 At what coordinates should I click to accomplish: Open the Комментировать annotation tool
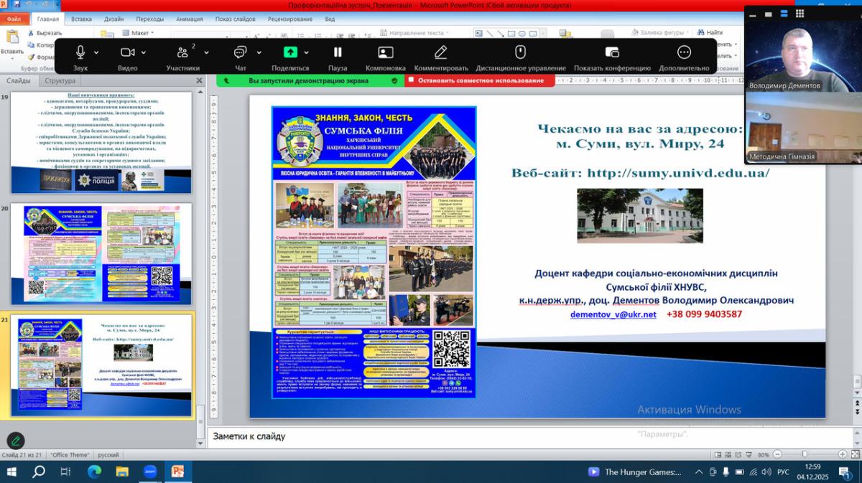(440, 52)
